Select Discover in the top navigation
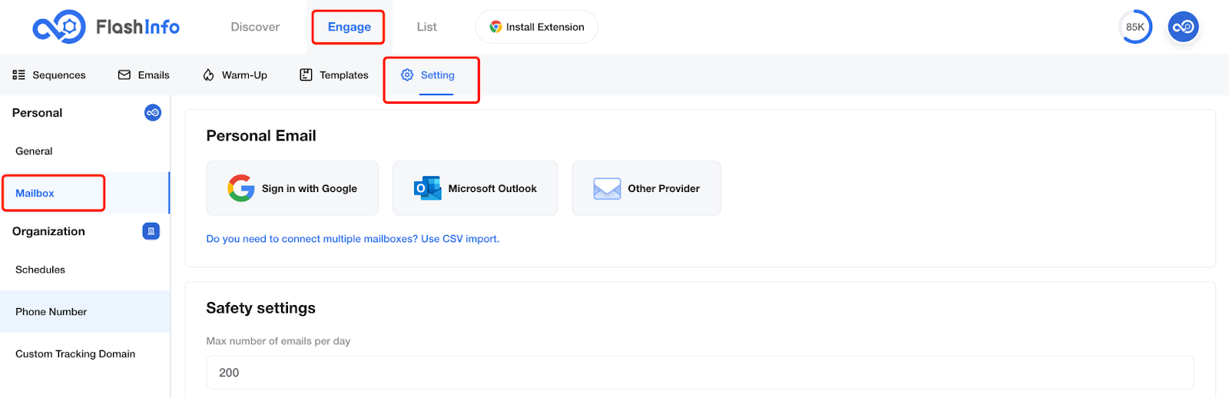1229x398 pixels. 255,27
